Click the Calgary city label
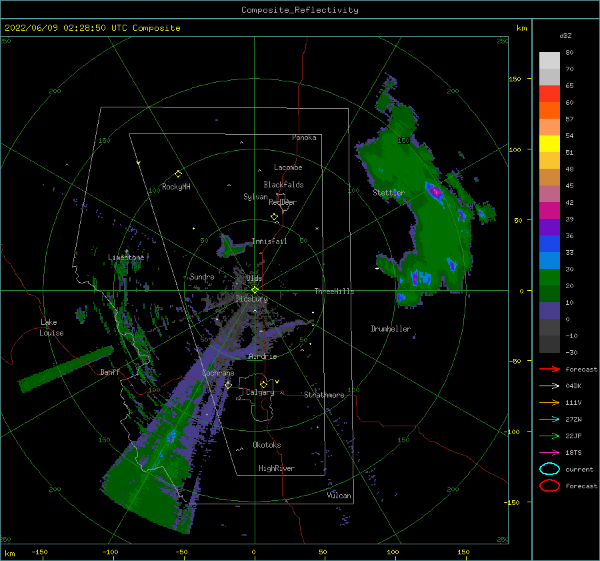This screenshot has height=561, width=600. pos(260,392)
